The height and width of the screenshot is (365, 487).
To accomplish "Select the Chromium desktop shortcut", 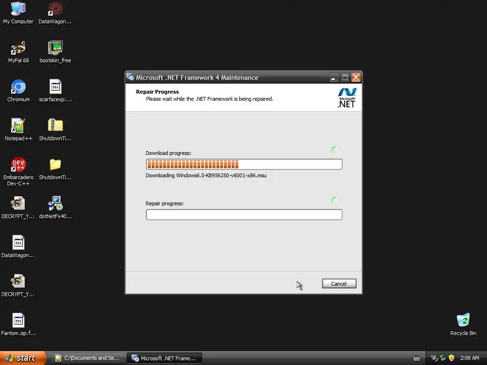I will (x=18, y=91).
